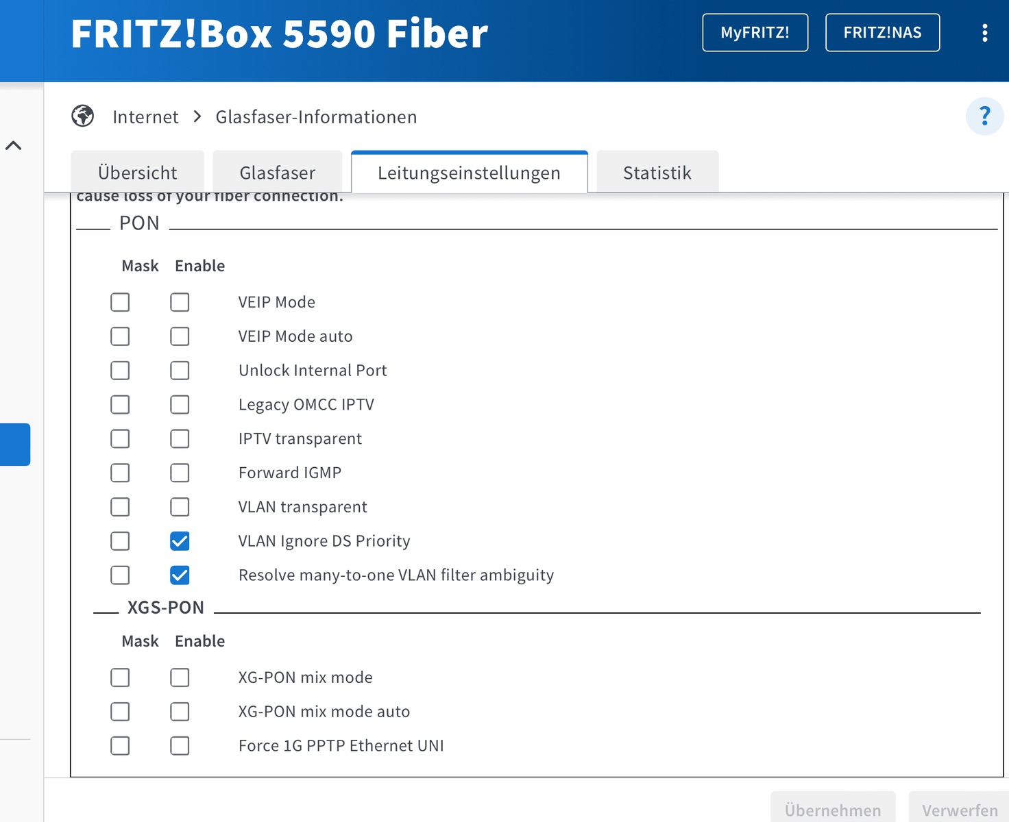This screenshot has height=822, width=1009.
Task: Enable IPTV transparent
Action: [x=180, y=438]
